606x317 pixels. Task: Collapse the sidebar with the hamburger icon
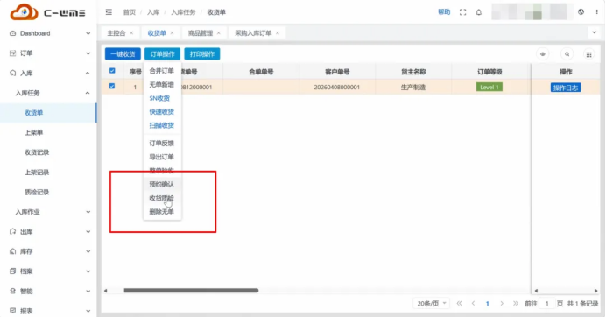(x=109, y=12)
